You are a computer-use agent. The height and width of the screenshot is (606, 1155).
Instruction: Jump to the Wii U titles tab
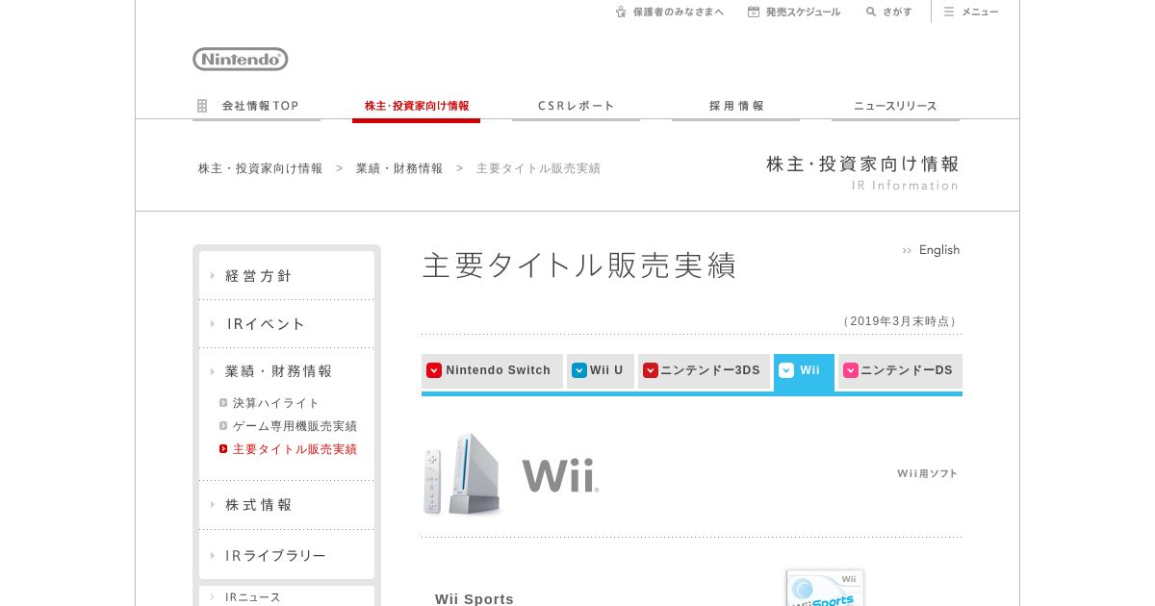601,371
